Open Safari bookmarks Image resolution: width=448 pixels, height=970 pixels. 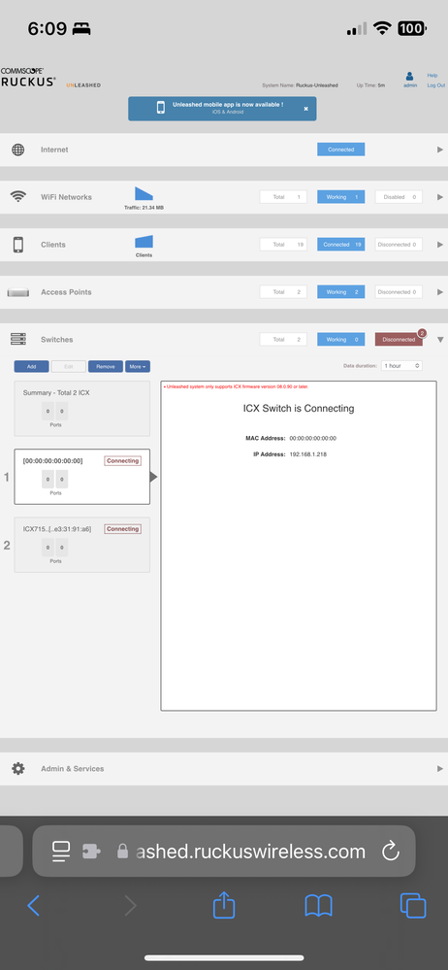[x=319, y=906]
